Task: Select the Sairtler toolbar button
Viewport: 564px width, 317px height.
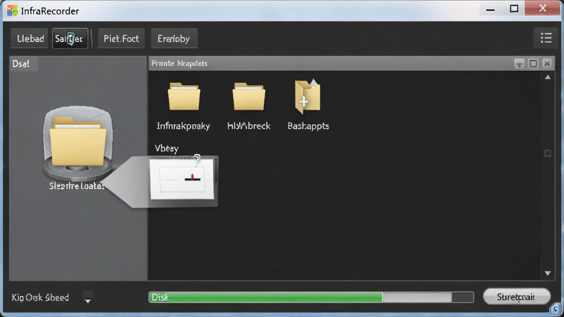Action: [x=70, y=39]
